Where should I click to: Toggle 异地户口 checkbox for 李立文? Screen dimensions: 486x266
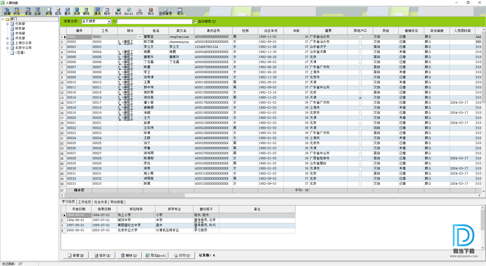pyautogui.click(x=360, y=47)
